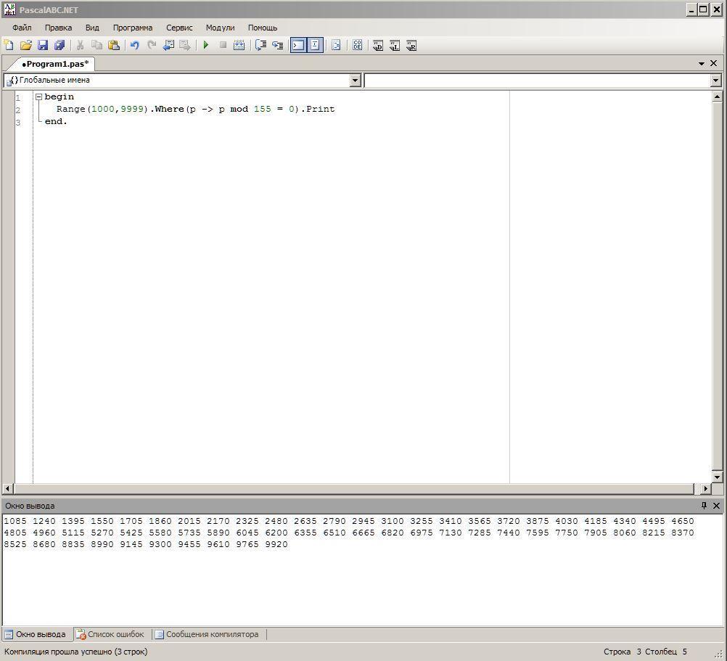Close the Окно вывода panel
Viewport: 727px width, 661px height.
click(x=716, y=506)
